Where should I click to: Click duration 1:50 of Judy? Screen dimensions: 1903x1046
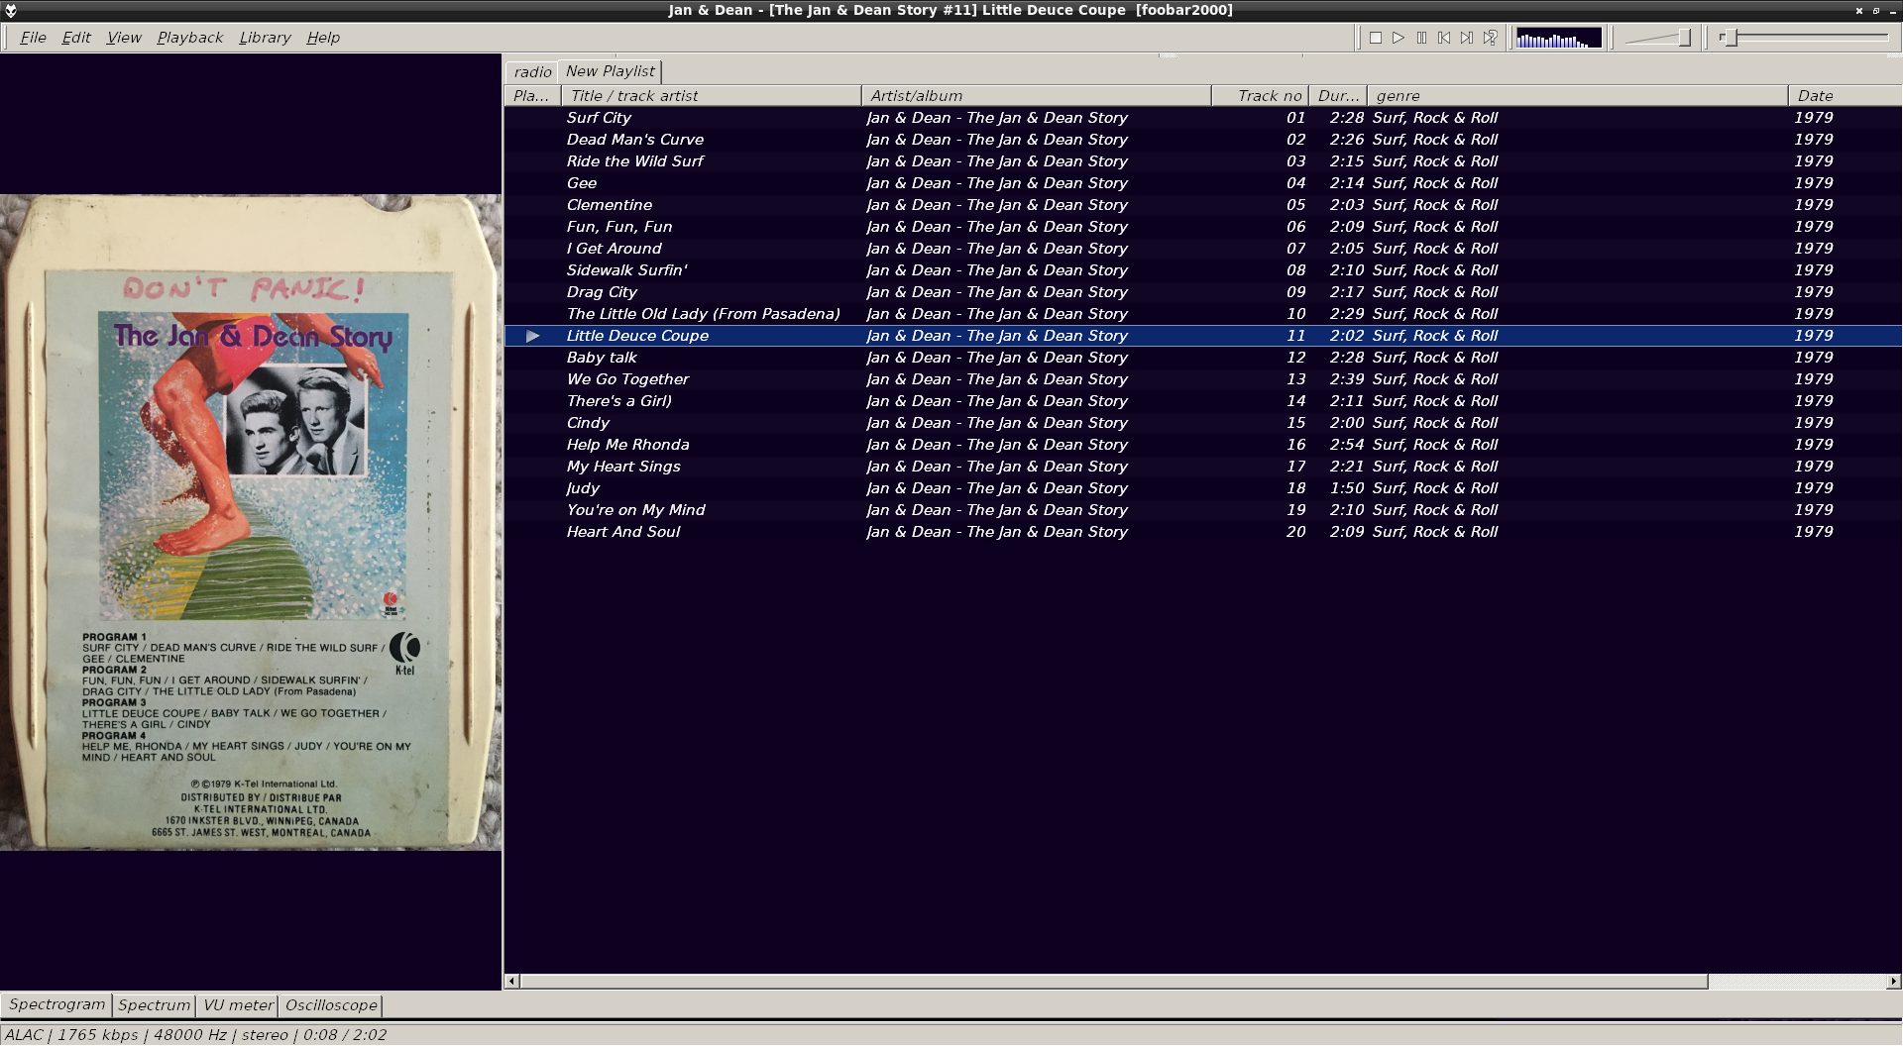pos(1347,488)
